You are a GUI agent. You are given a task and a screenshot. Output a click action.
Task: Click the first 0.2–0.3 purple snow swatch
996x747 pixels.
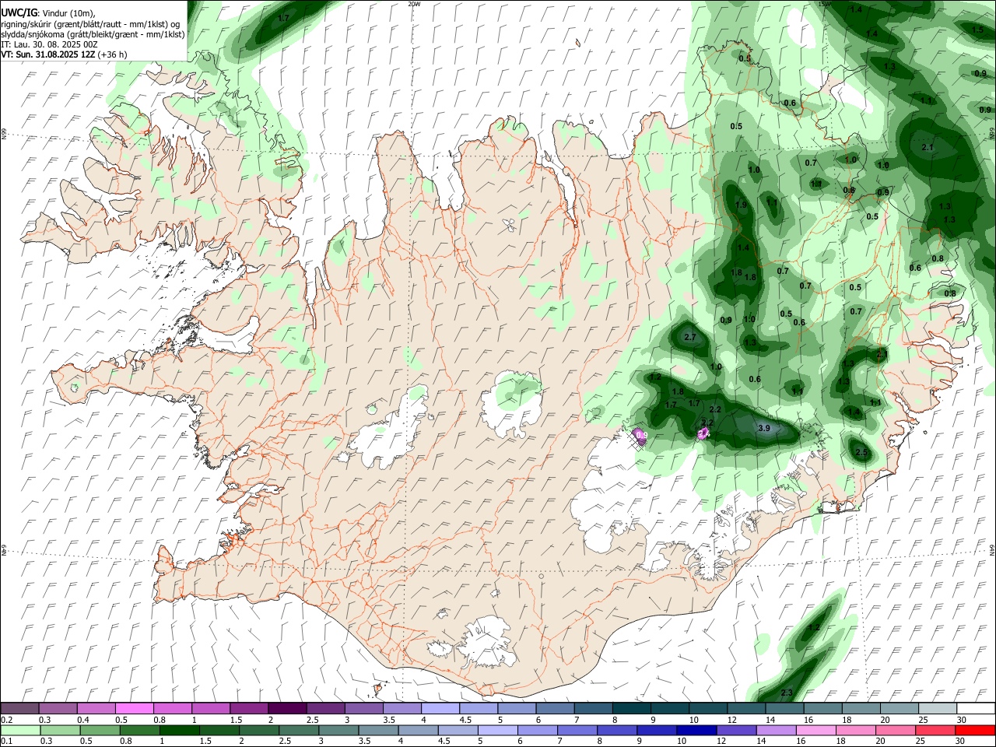tap(19, 709)
